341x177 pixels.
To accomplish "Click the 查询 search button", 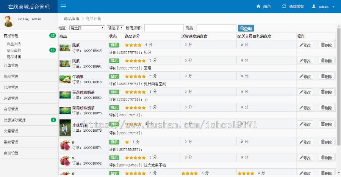I will click(246, 28).
